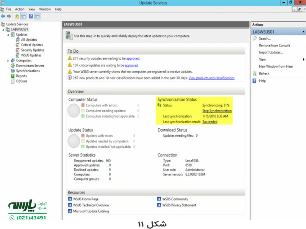
Task: Open the Action menu
Action: pos(20,9)
